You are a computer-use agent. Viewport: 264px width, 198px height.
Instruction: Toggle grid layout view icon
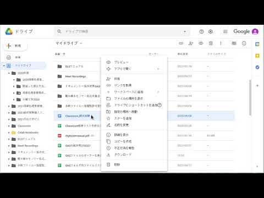234,43
